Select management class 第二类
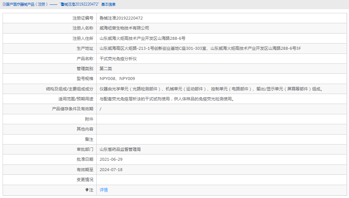Image resolution: width=349 pixels, height=198 pixels. click(106, 69)
